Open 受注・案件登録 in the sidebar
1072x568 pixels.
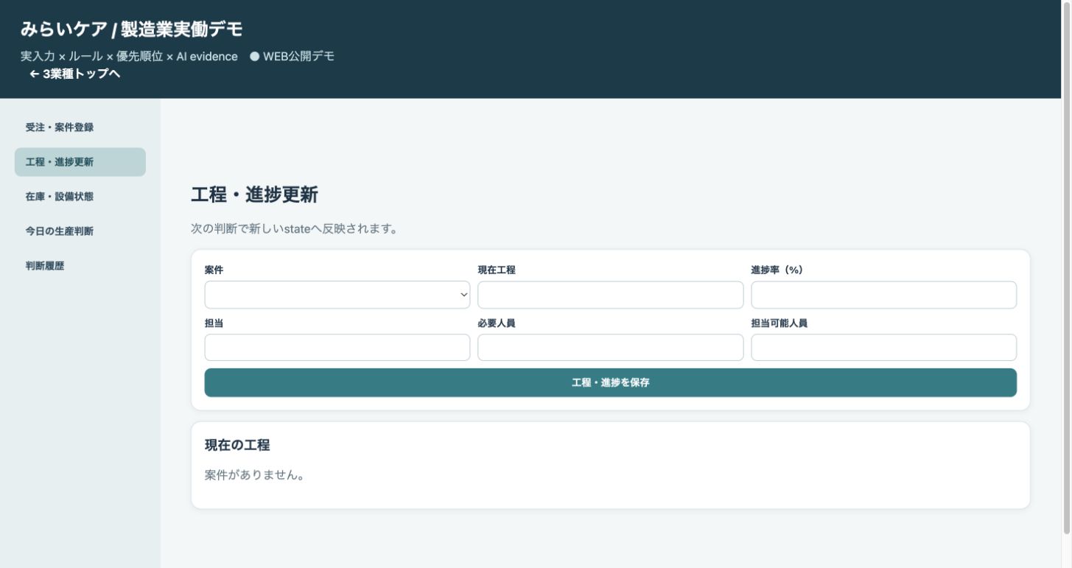point(80,127)
